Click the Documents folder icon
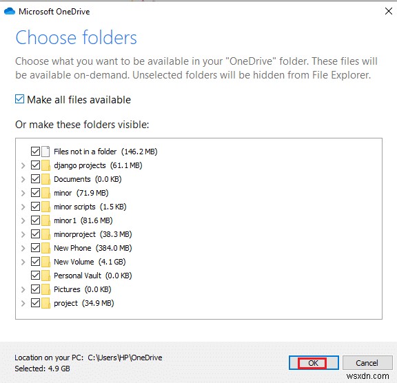This screenshot has height=383, width=397. click(45, 179)
